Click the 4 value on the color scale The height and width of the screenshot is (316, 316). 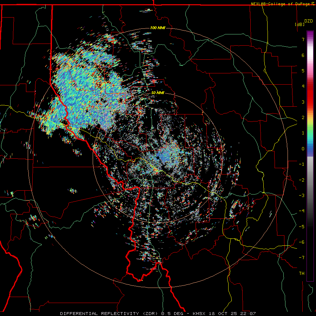point(303,86)
